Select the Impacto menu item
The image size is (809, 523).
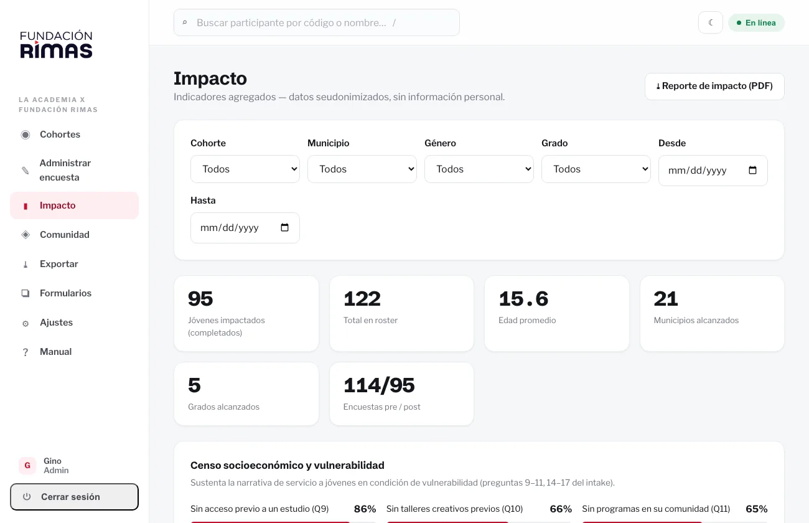pyautogui.click(x=74, y=205)
